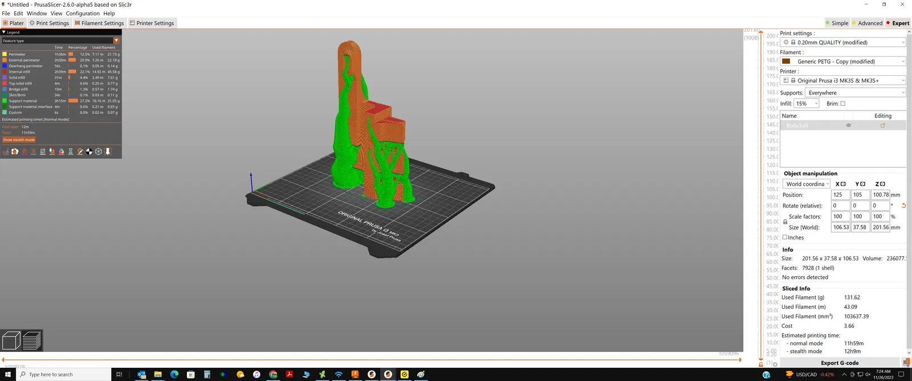Open the Help menu

109,13
